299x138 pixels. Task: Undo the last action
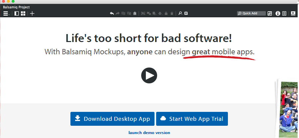click(x=112, y=13)
